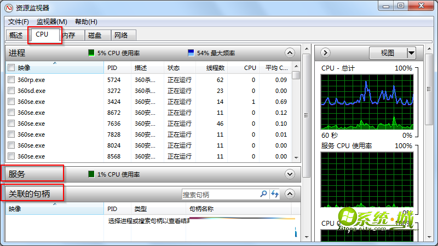
Task: Collapse the 关联的句柄 section
Action: [290, 194]
